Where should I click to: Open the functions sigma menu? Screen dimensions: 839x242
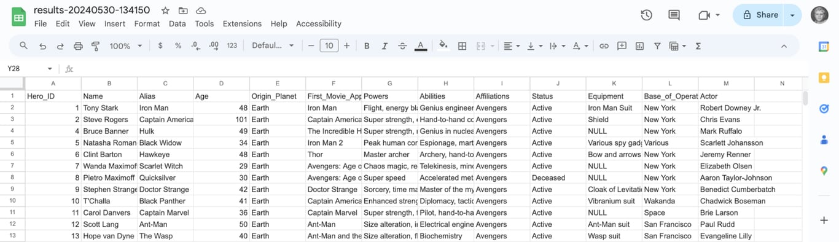point(698,46)
